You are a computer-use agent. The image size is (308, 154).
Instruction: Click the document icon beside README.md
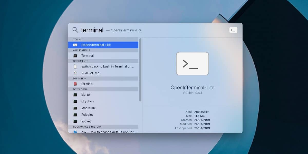point(75,73)
